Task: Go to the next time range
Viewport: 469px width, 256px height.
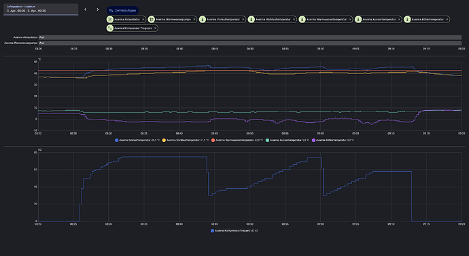Action: click(97, 10)
